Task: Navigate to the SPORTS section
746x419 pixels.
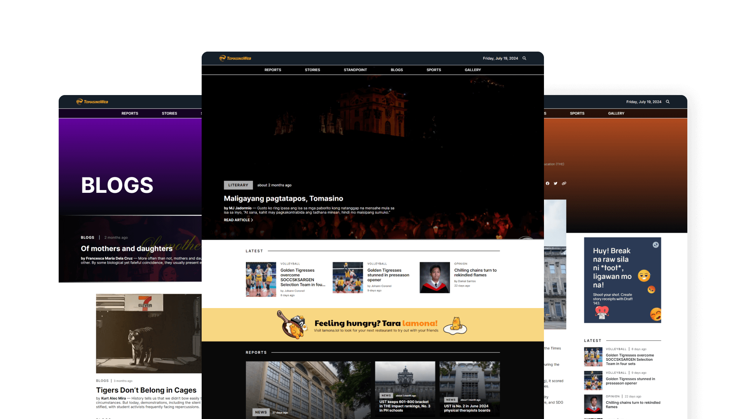Action: point(433,70)
